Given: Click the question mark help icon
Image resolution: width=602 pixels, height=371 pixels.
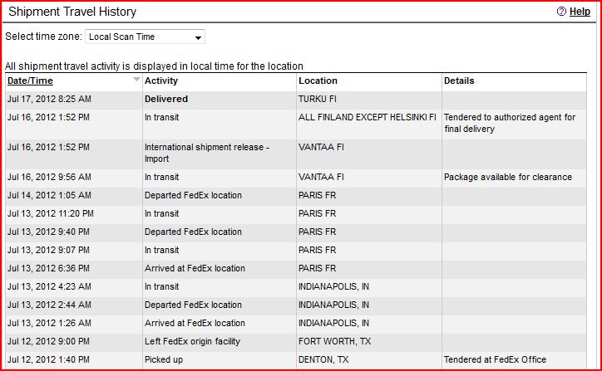Looking at the screenshot, I should (561, 12).
